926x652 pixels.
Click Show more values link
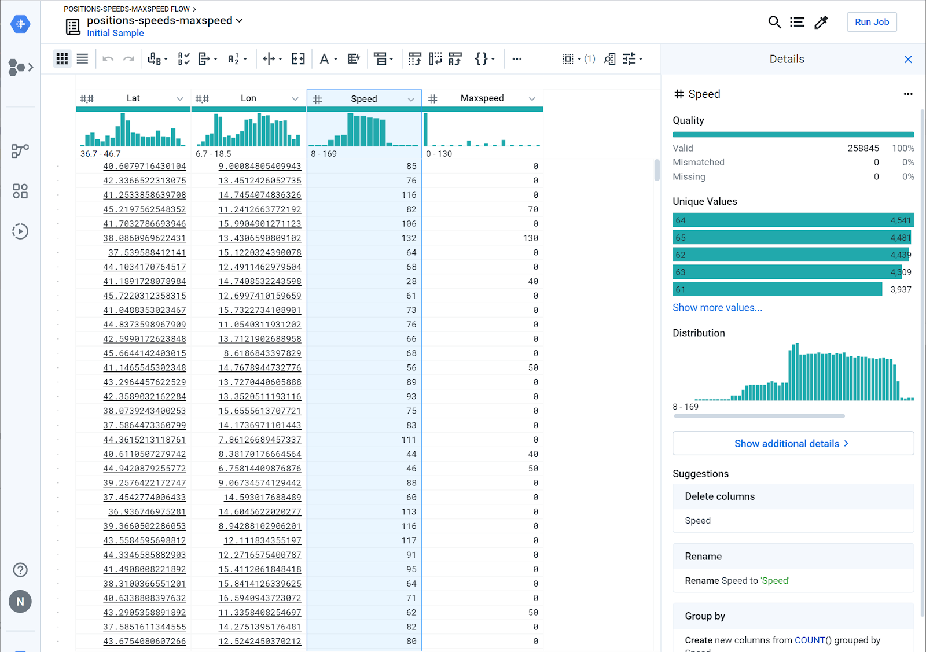[x=717, y=307]
